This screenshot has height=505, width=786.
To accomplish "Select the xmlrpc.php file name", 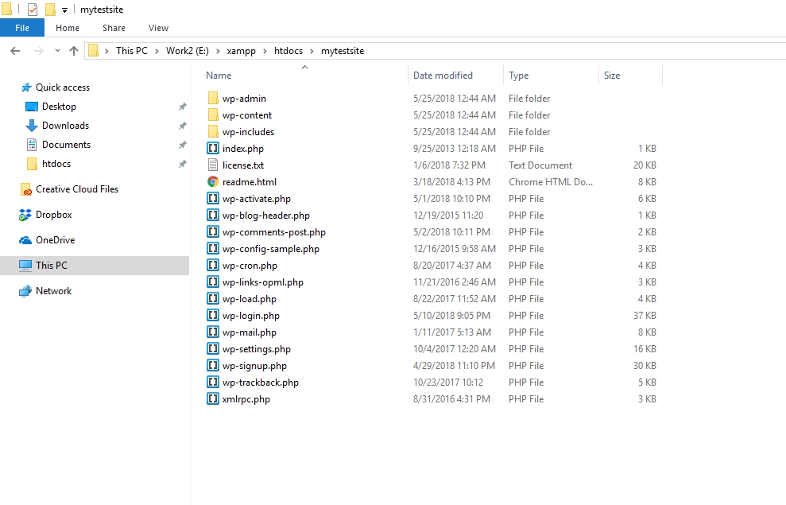I will click(246, 399).
